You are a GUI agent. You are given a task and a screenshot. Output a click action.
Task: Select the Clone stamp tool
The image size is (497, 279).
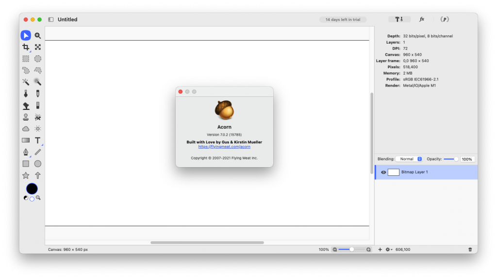click(x=26, y=117)
